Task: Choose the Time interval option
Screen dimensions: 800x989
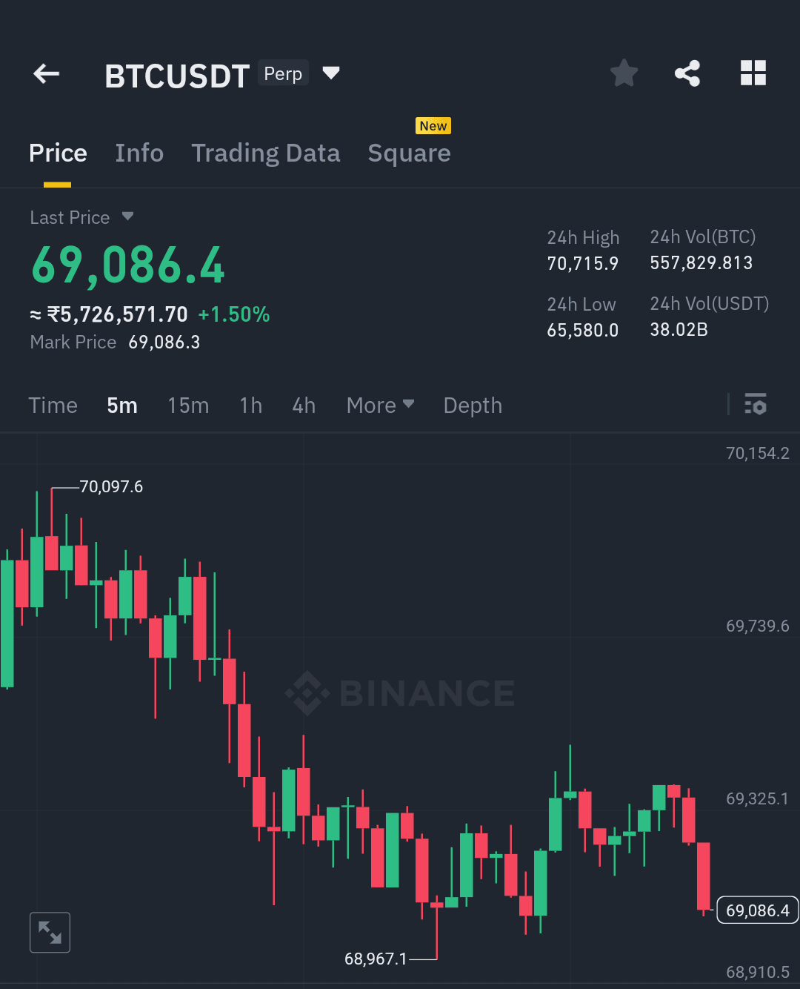Action: click(x=53, y=405)
